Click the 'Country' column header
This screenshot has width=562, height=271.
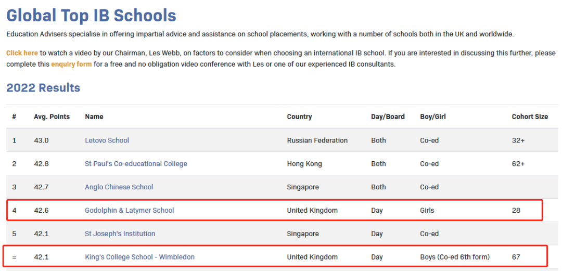click(299, 117)
